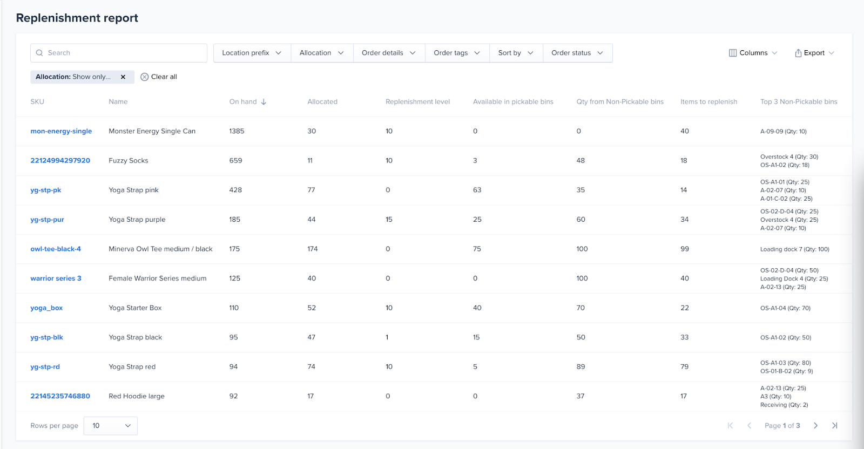
Task: Open the Columns chooser
Action: pyautogui.click(x=753, y=53)
